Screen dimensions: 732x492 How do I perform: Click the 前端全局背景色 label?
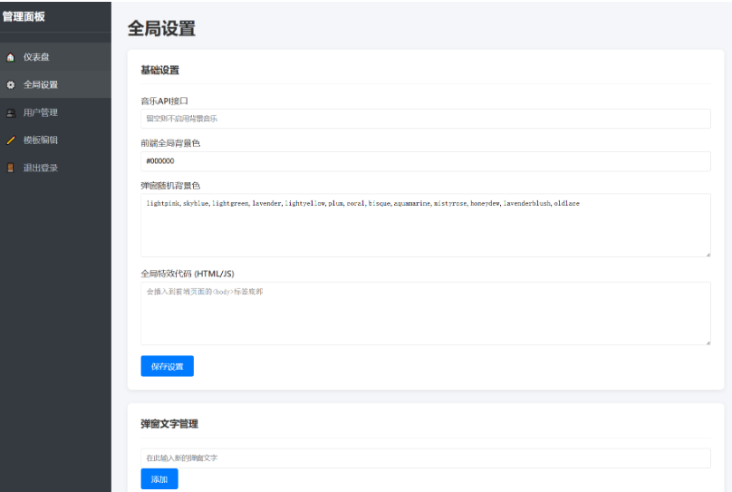[170, 143]
